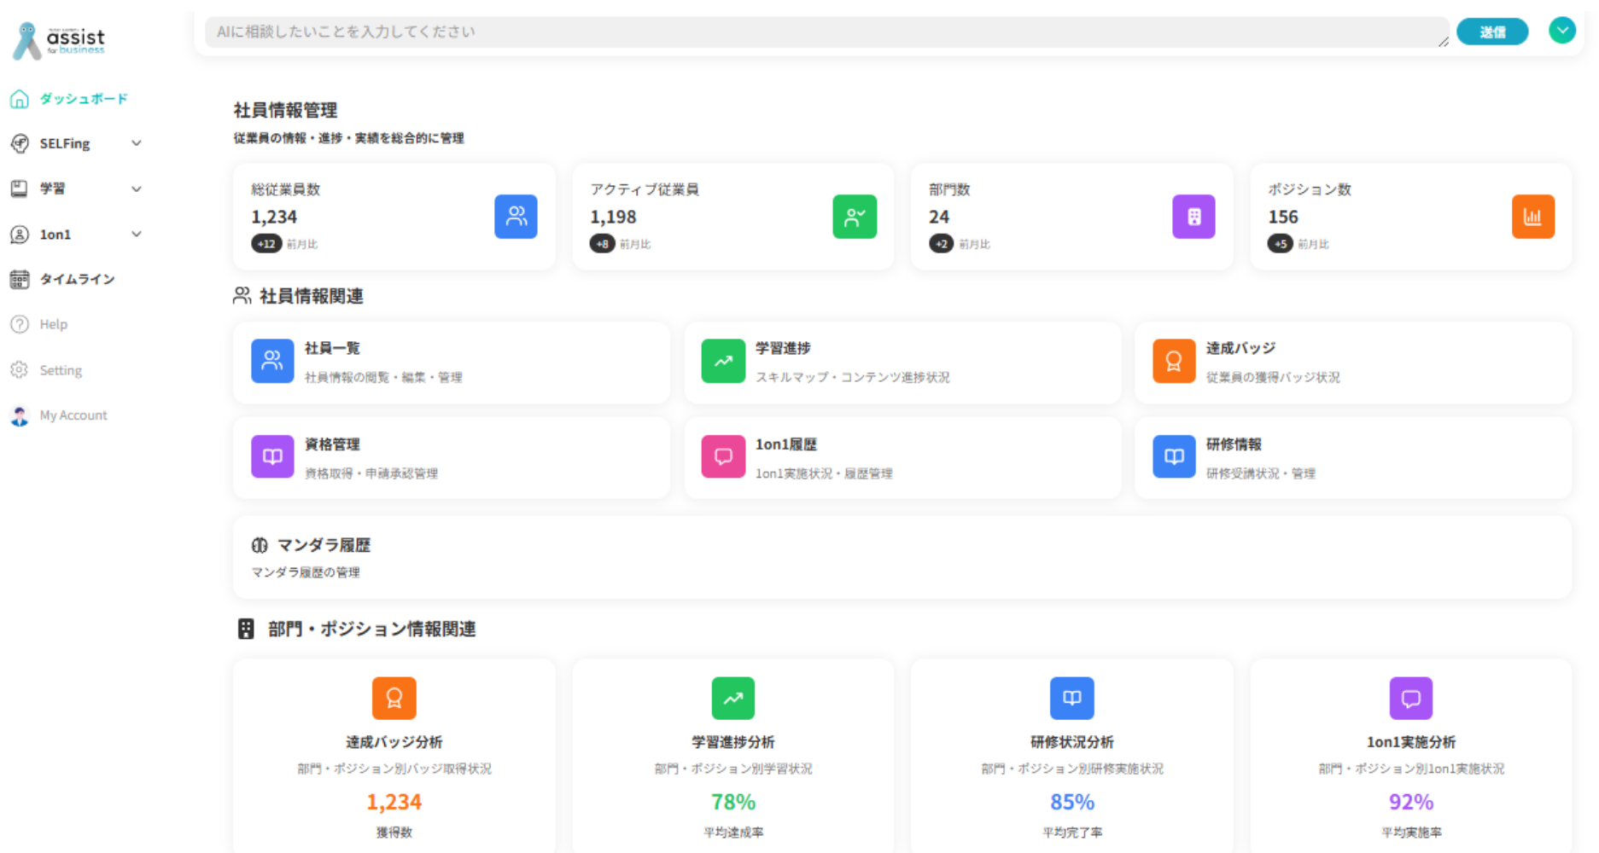This screenshot has width=1599, height=853.
Task: Click the purple 1on1実施分析 chat icon
Action: 1410,699
